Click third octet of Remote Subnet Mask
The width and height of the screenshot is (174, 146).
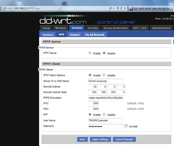click(x=111, y=92)
